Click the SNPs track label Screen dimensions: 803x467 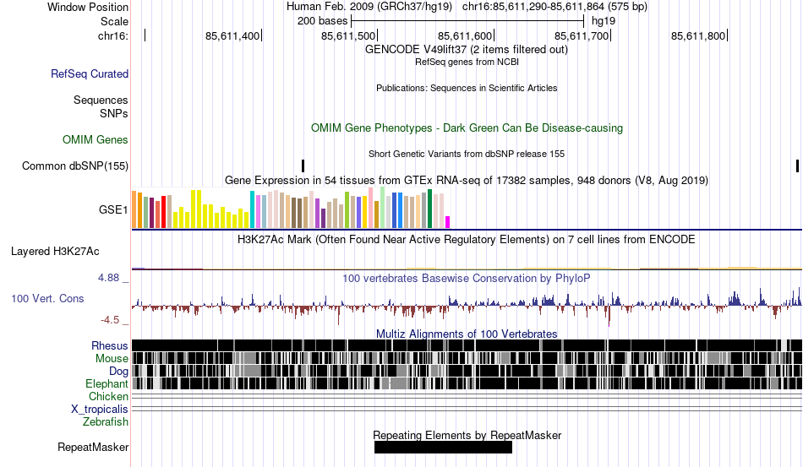click(x=114, y=113)
